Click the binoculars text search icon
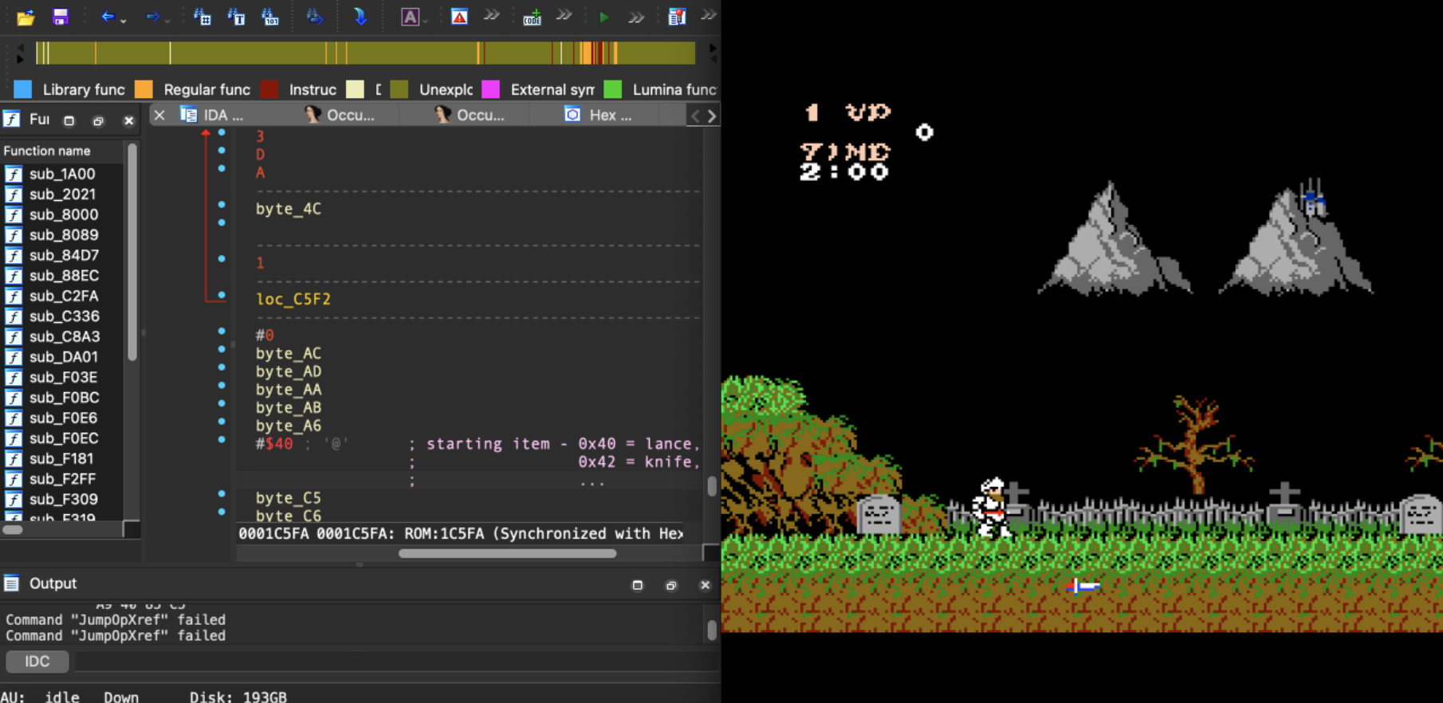 (x=236, y=17)
